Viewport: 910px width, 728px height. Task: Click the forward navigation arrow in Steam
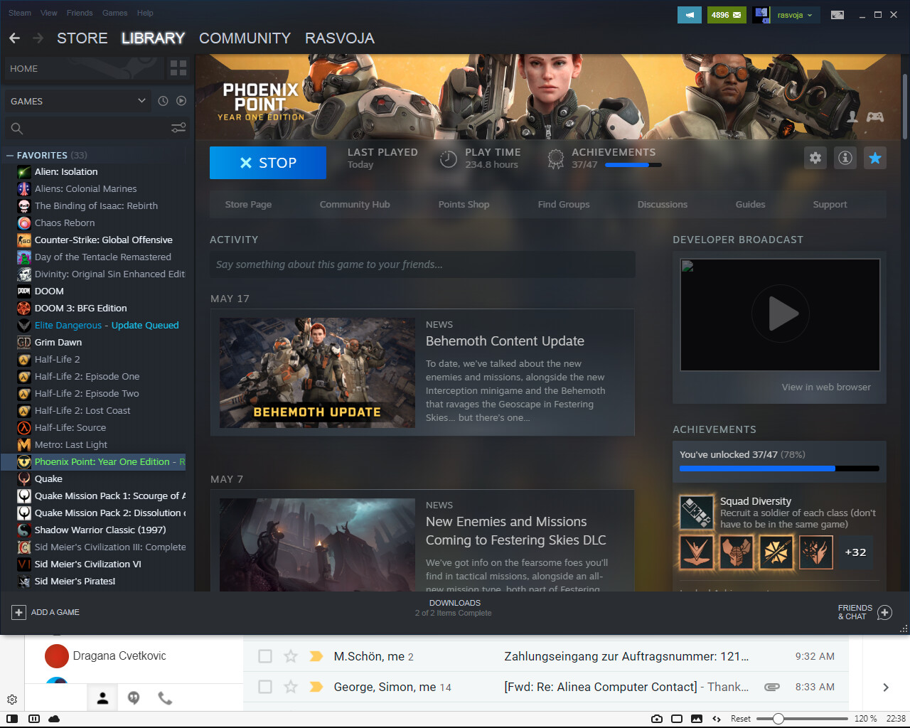[x=38, y=38]
